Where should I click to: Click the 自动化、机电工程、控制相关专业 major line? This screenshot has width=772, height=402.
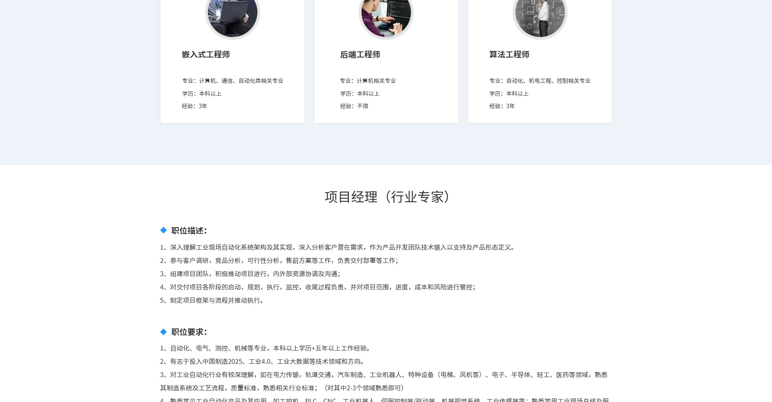(x=540, y=81)
